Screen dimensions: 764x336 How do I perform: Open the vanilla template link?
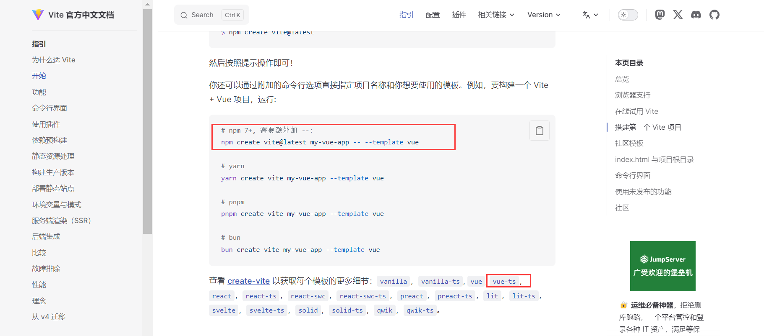pyautogui.click(x=394, y=281)
